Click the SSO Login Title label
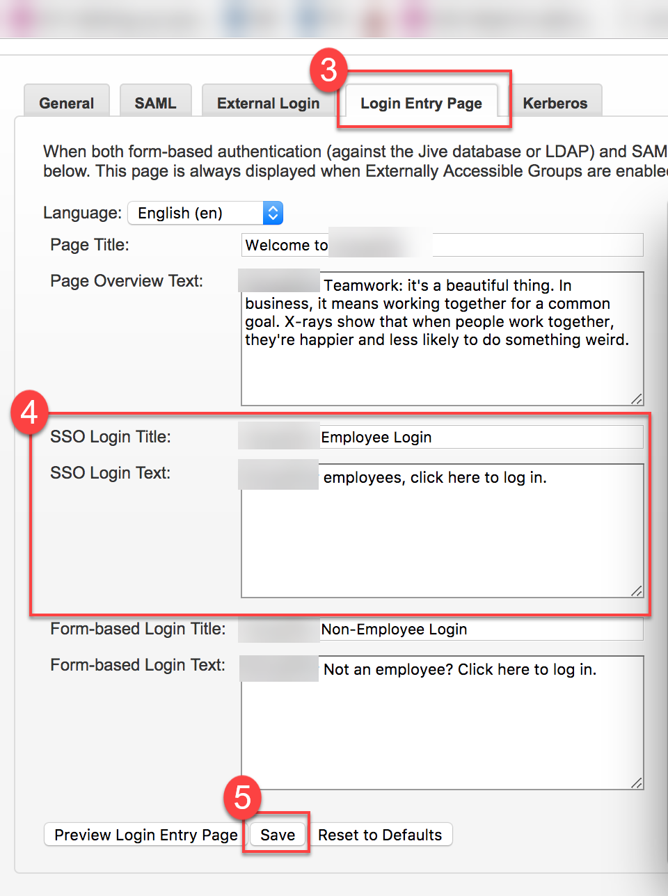The width and height of the screenshot is (668, 896). tap(111, 437)
